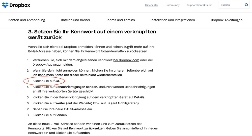
Task: Open Konten und Abrechnung menu
Action: [x=27, y=20]
